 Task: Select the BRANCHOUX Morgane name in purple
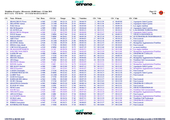pos(19,32)
